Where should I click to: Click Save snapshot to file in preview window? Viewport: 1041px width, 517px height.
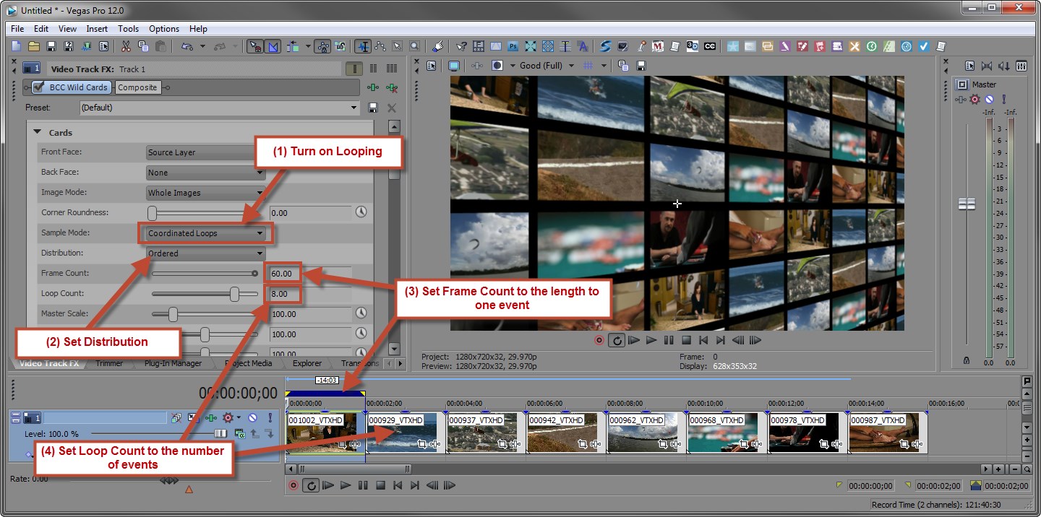pyautogui.click(x=641, y=65)
